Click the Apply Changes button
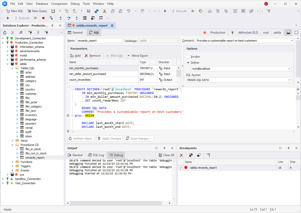301x213 pixels. 110,138
